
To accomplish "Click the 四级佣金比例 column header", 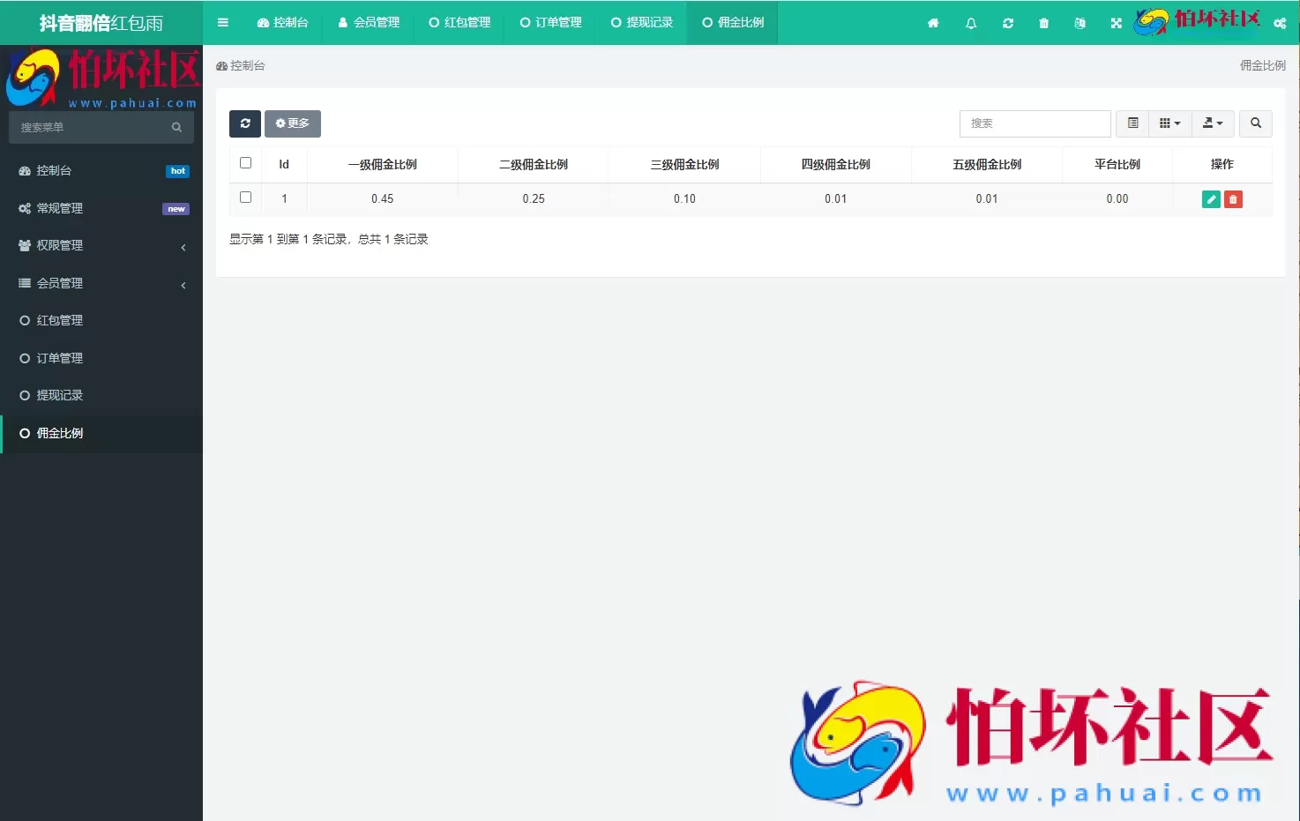I will tap(835, 165).
